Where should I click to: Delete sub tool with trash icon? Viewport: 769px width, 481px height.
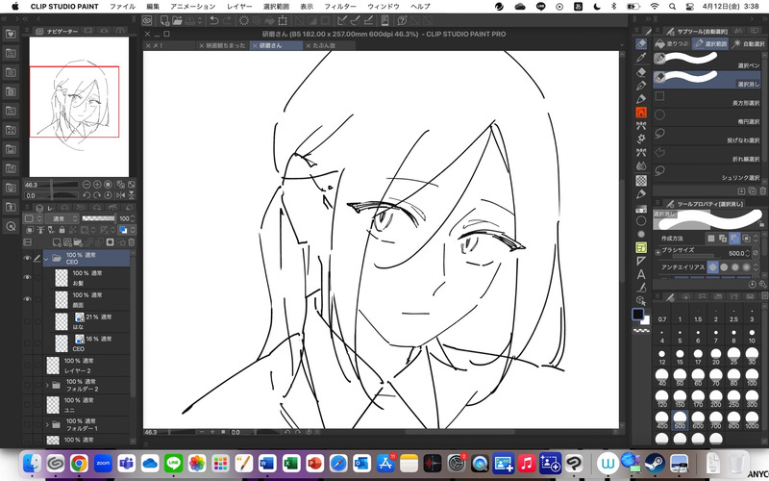(763, 190)
